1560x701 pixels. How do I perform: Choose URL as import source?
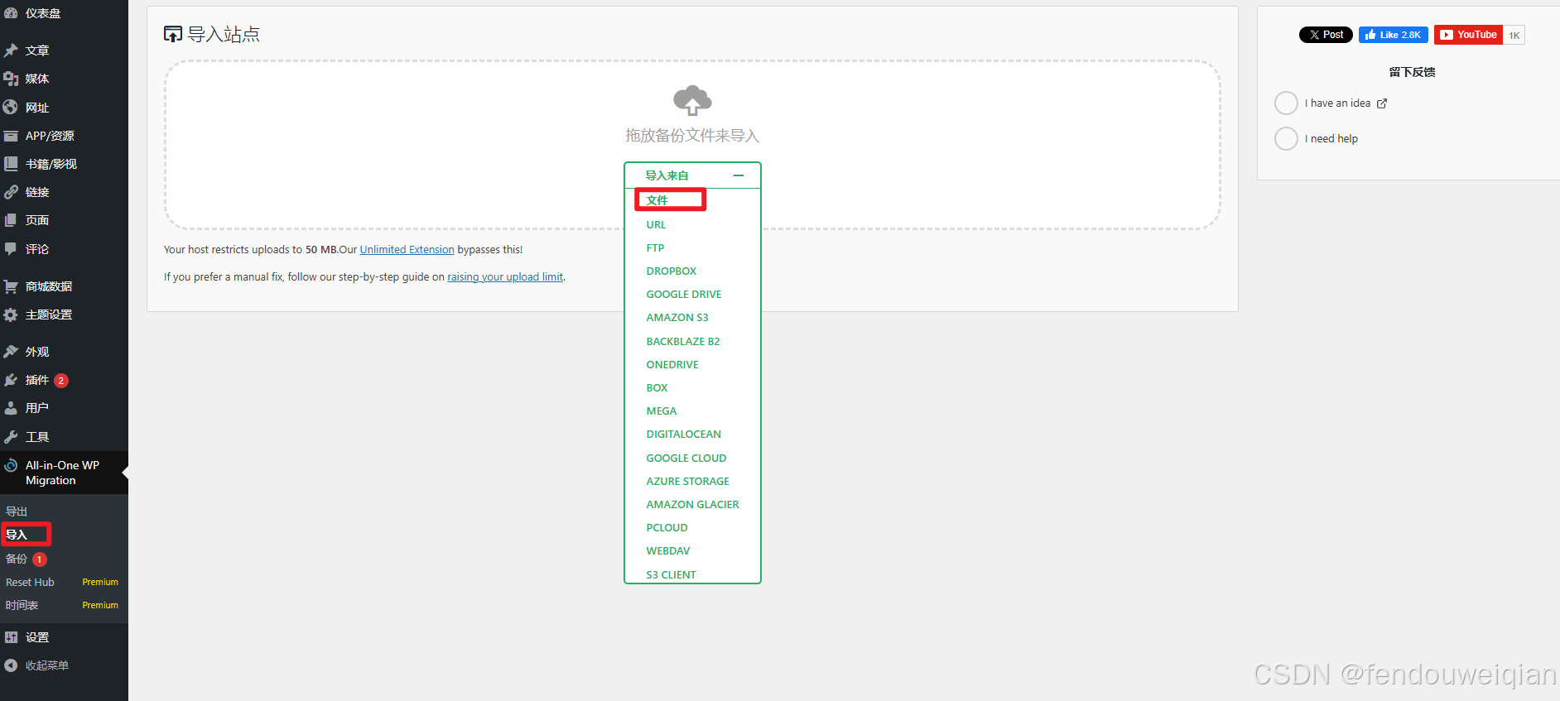656,225
